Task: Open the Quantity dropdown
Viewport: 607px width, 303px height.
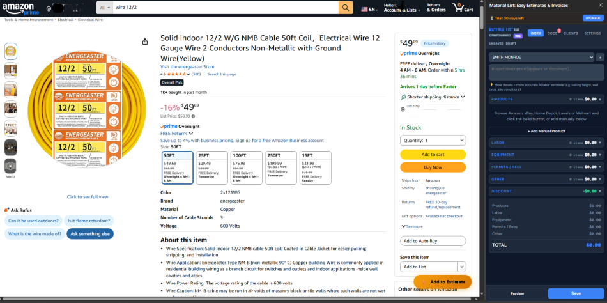Action: pyautogui.click(x=432, y=140)
